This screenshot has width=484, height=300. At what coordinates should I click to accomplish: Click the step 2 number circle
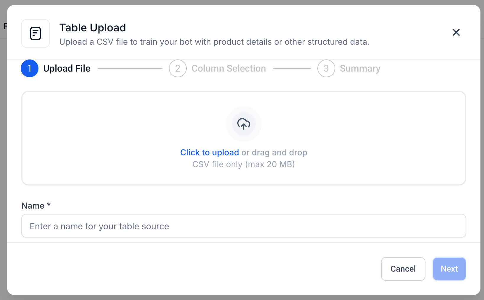(x=178, y=68)
